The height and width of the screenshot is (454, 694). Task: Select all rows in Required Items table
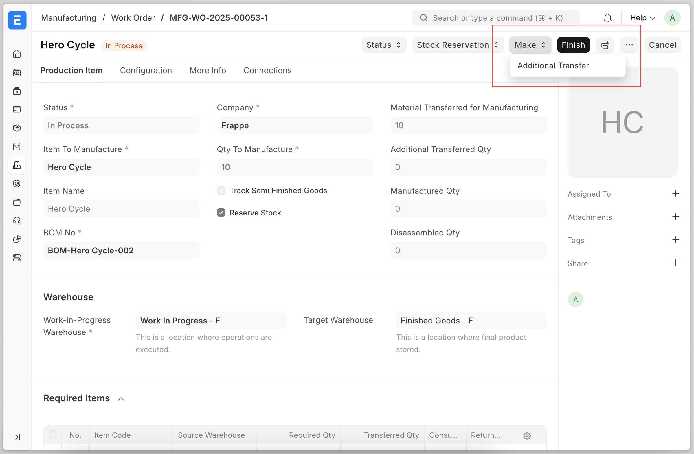[53, 434]
